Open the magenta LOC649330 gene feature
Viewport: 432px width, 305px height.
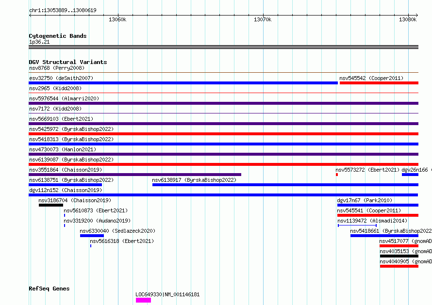143,300
